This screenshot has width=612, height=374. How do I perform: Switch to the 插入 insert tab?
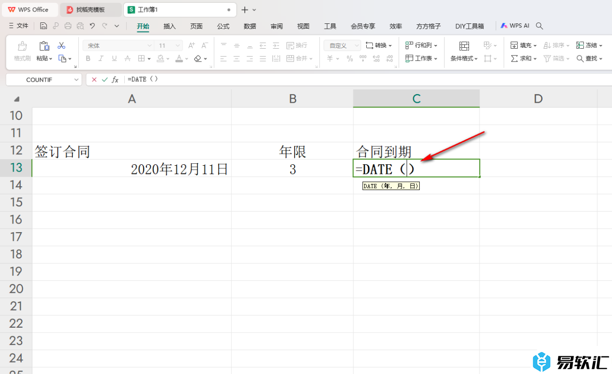(170, 26)
